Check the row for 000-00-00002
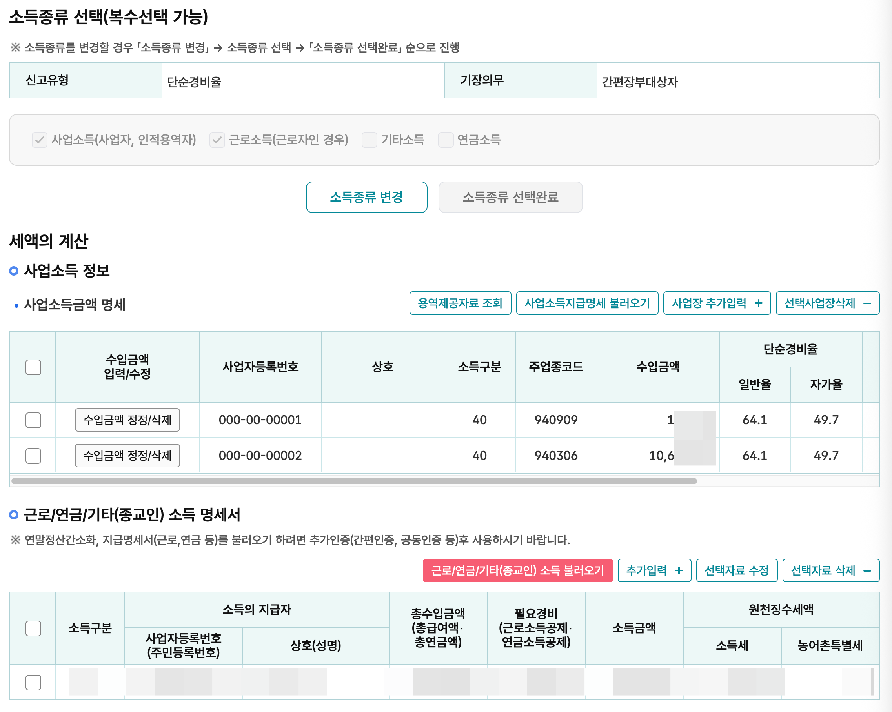 click(33, 456)
